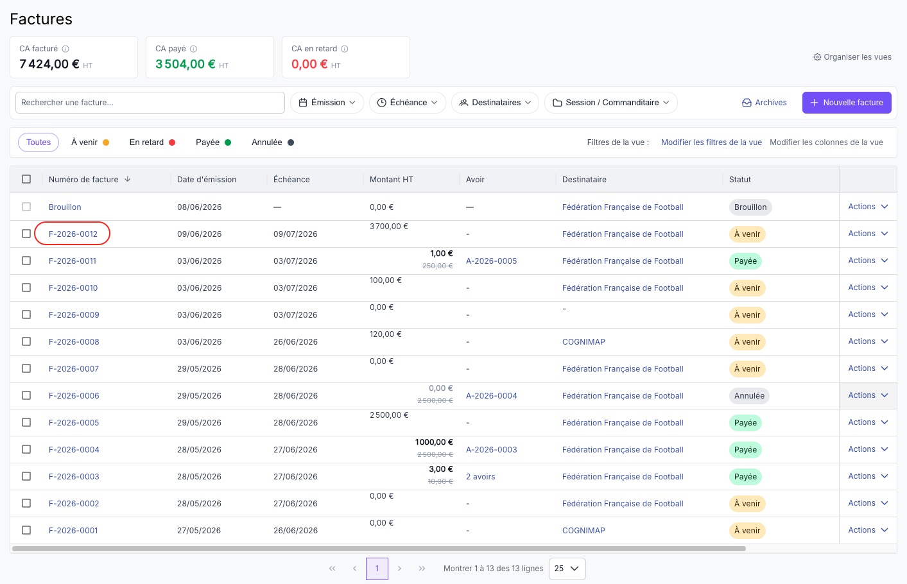Click the sort arrow on Numéro de facture
907x584 pixels.
tap(128, 179)
